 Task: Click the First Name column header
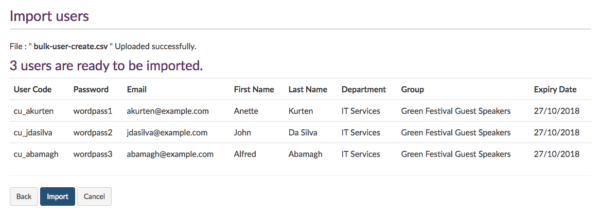254,89
